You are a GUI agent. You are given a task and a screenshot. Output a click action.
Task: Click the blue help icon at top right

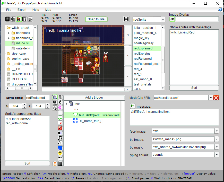tap(220, 10)
